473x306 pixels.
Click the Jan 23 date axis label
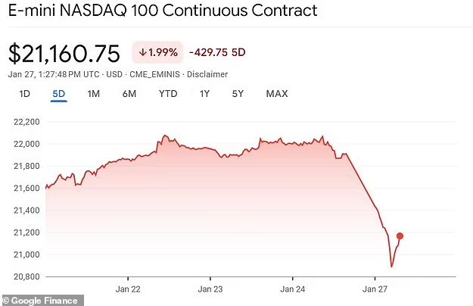click(x=210, y=289)
